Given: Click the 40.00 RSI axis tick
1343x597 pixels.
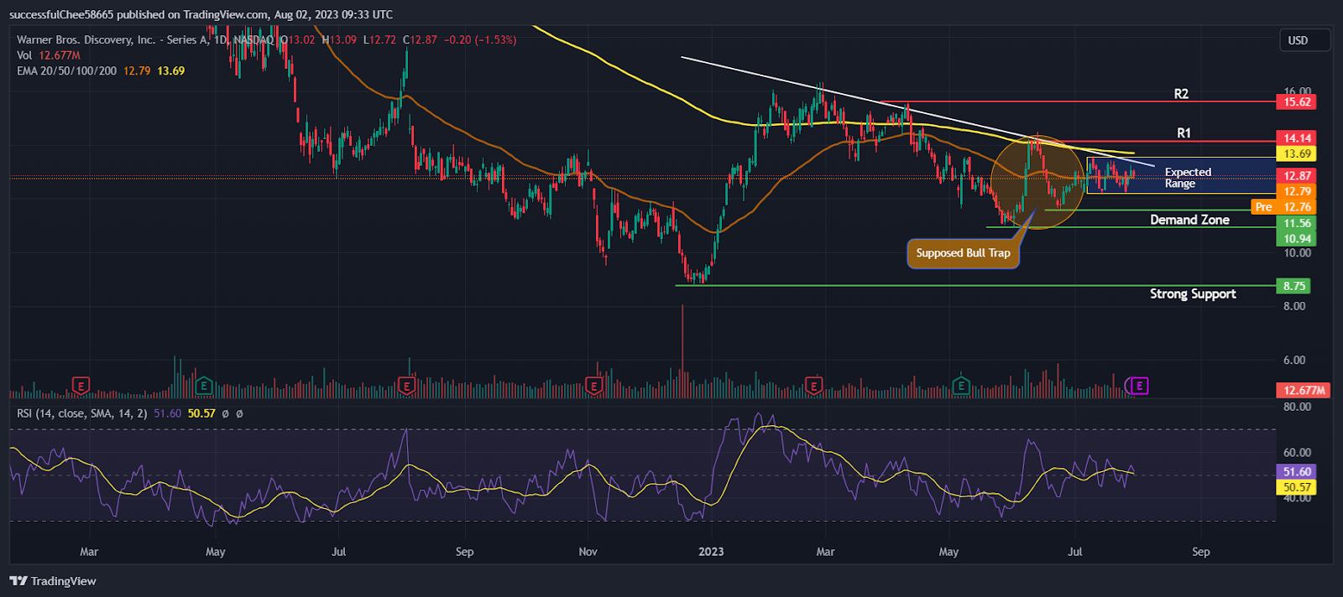Looking at the screenshot, I should click(x=1297, y=498).
